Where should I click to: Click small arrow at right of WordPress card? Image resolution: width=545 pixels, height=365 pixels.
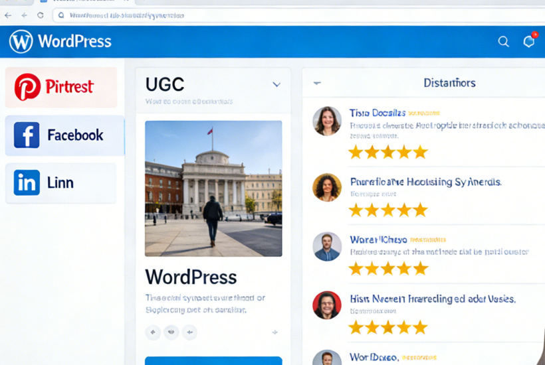pos(274,332)
